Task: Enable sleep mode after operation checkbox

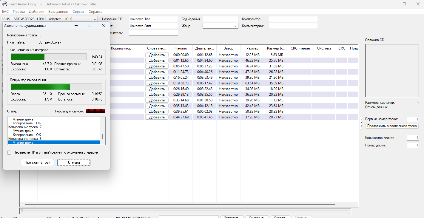Action: pyautogui.click(x=9, y=152)
